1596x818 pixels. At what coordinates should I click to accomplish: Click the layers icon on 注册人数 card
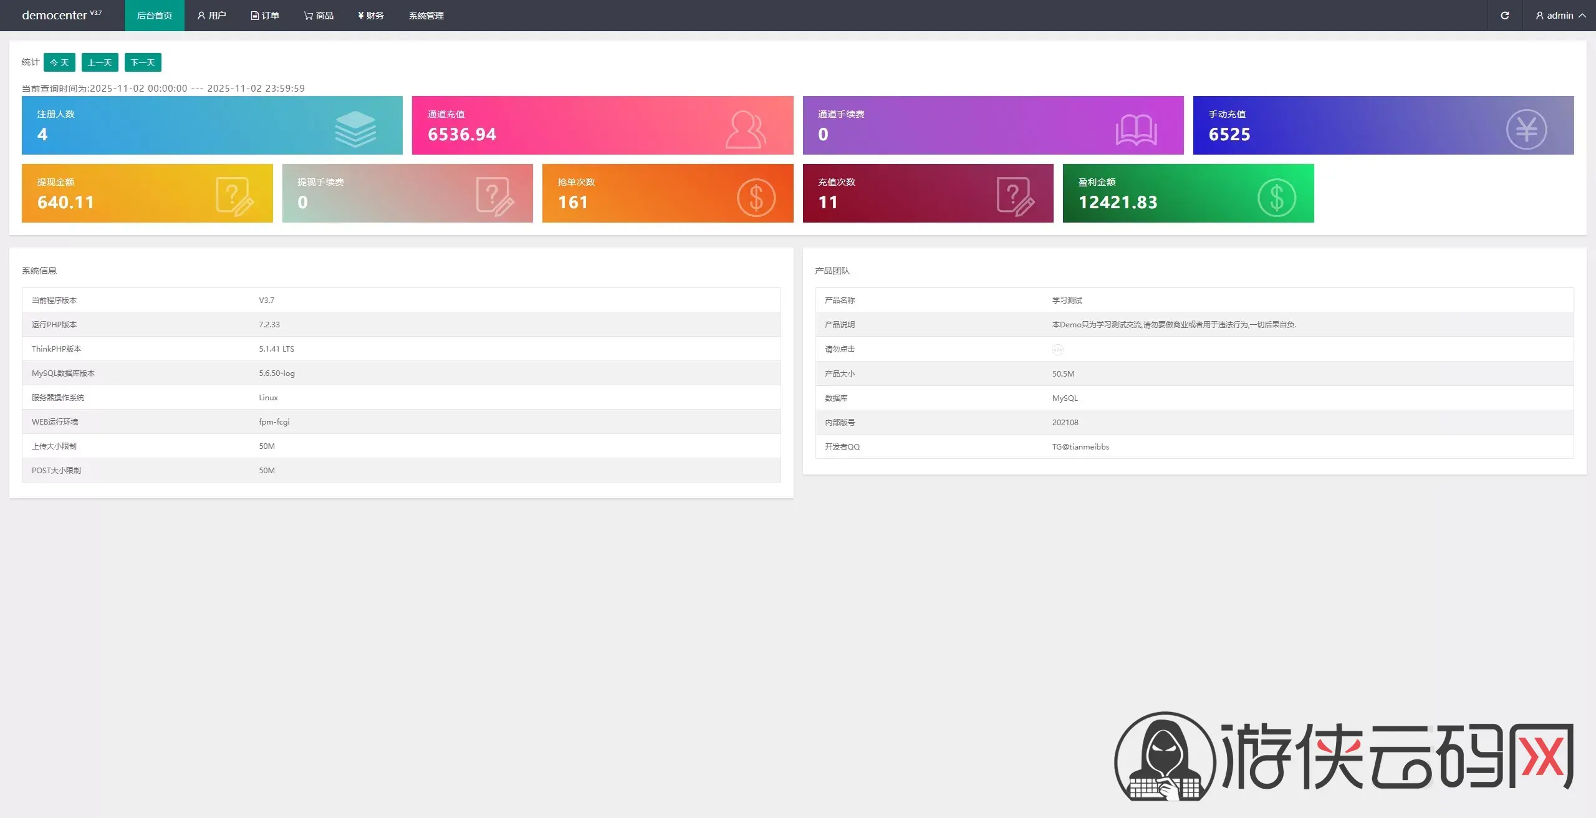pos(355,128)
